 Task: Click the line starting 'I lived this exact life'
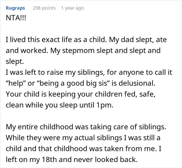click(86, 40)
